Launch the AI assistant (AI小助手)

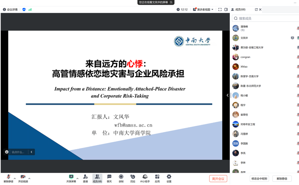(x=145, y=178)
